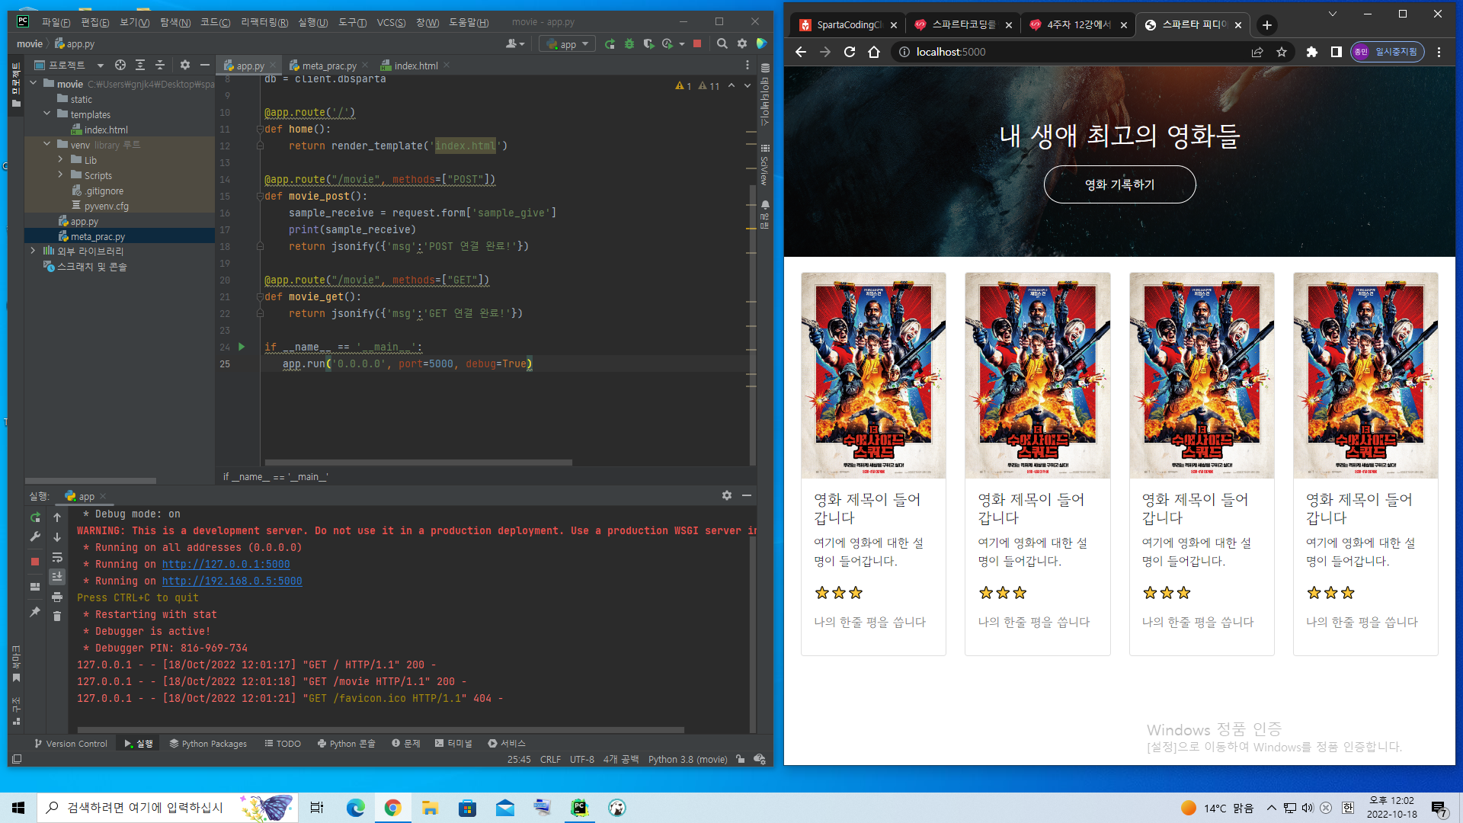Click the 영화 기록하기 button
The height and width of the screenshot is (823, 1463).
click(1119, 184)
